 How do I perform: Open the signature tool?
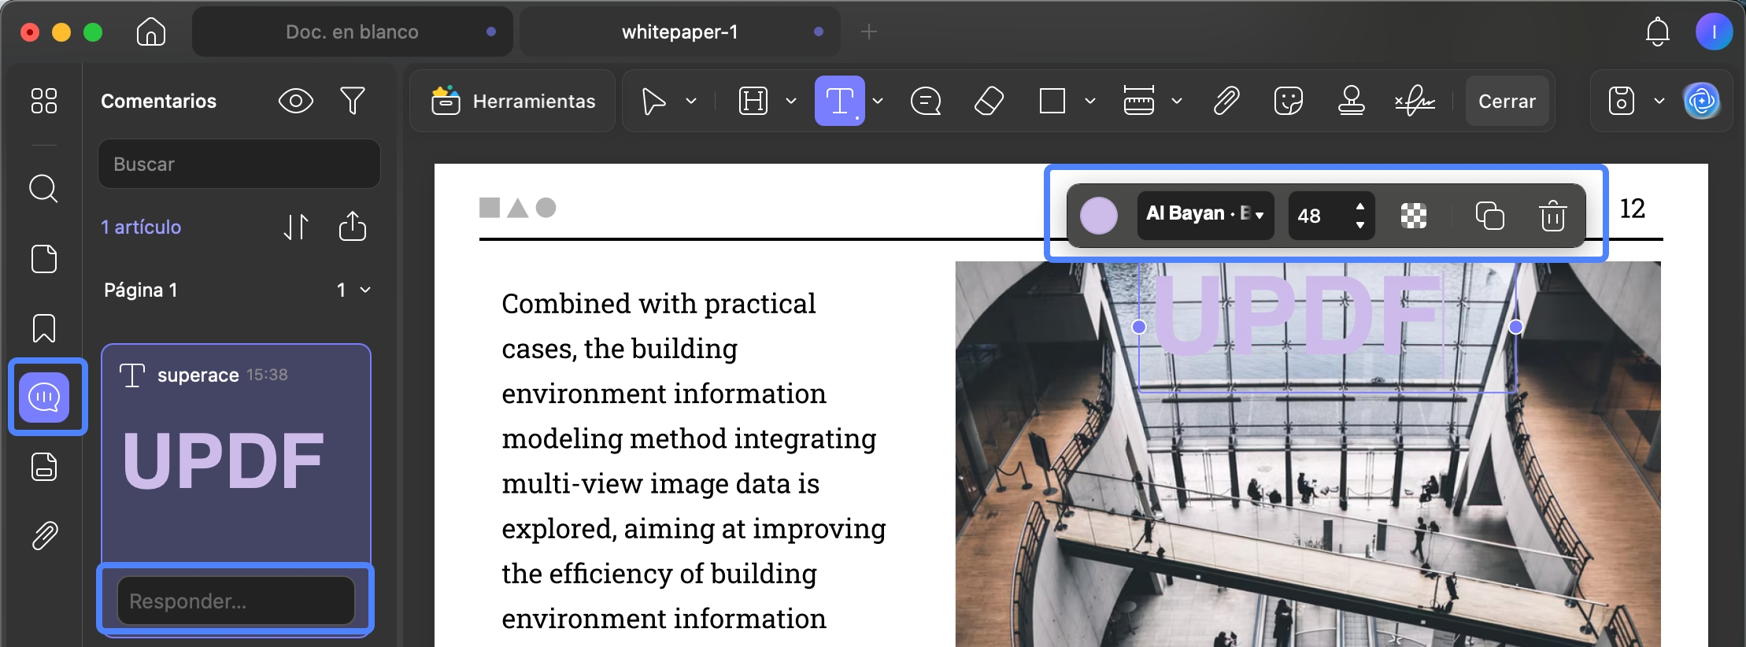[x=1415, y=101]
